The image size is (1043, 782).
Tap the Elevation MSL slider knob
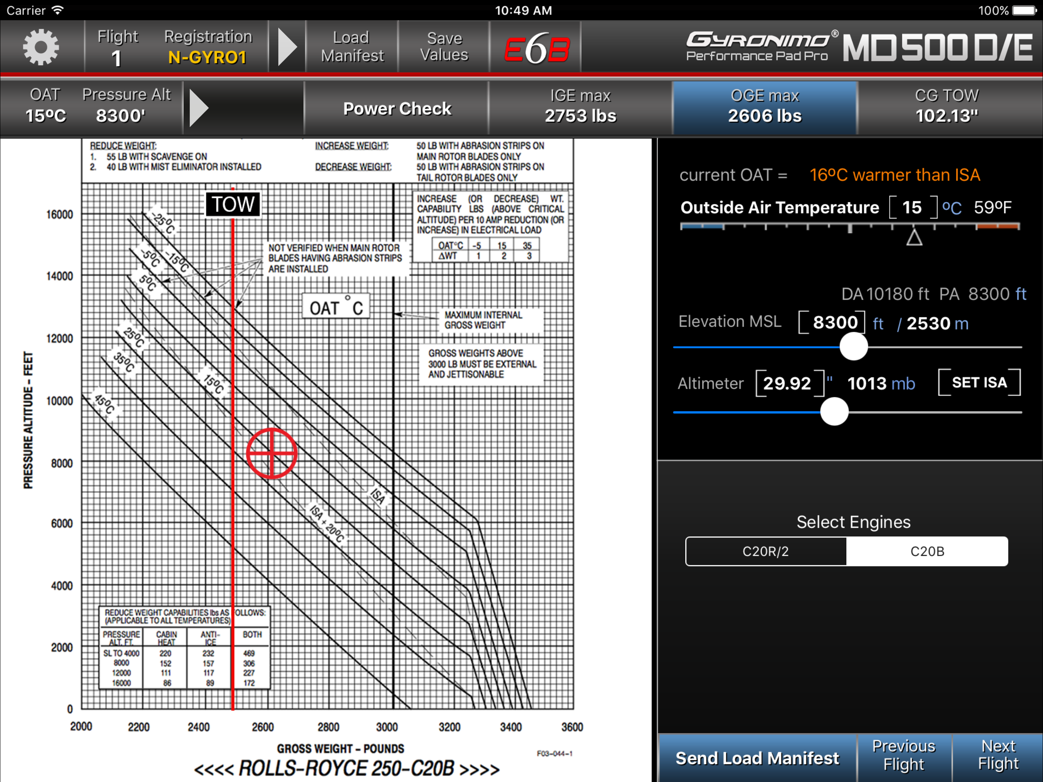point(853,347)
